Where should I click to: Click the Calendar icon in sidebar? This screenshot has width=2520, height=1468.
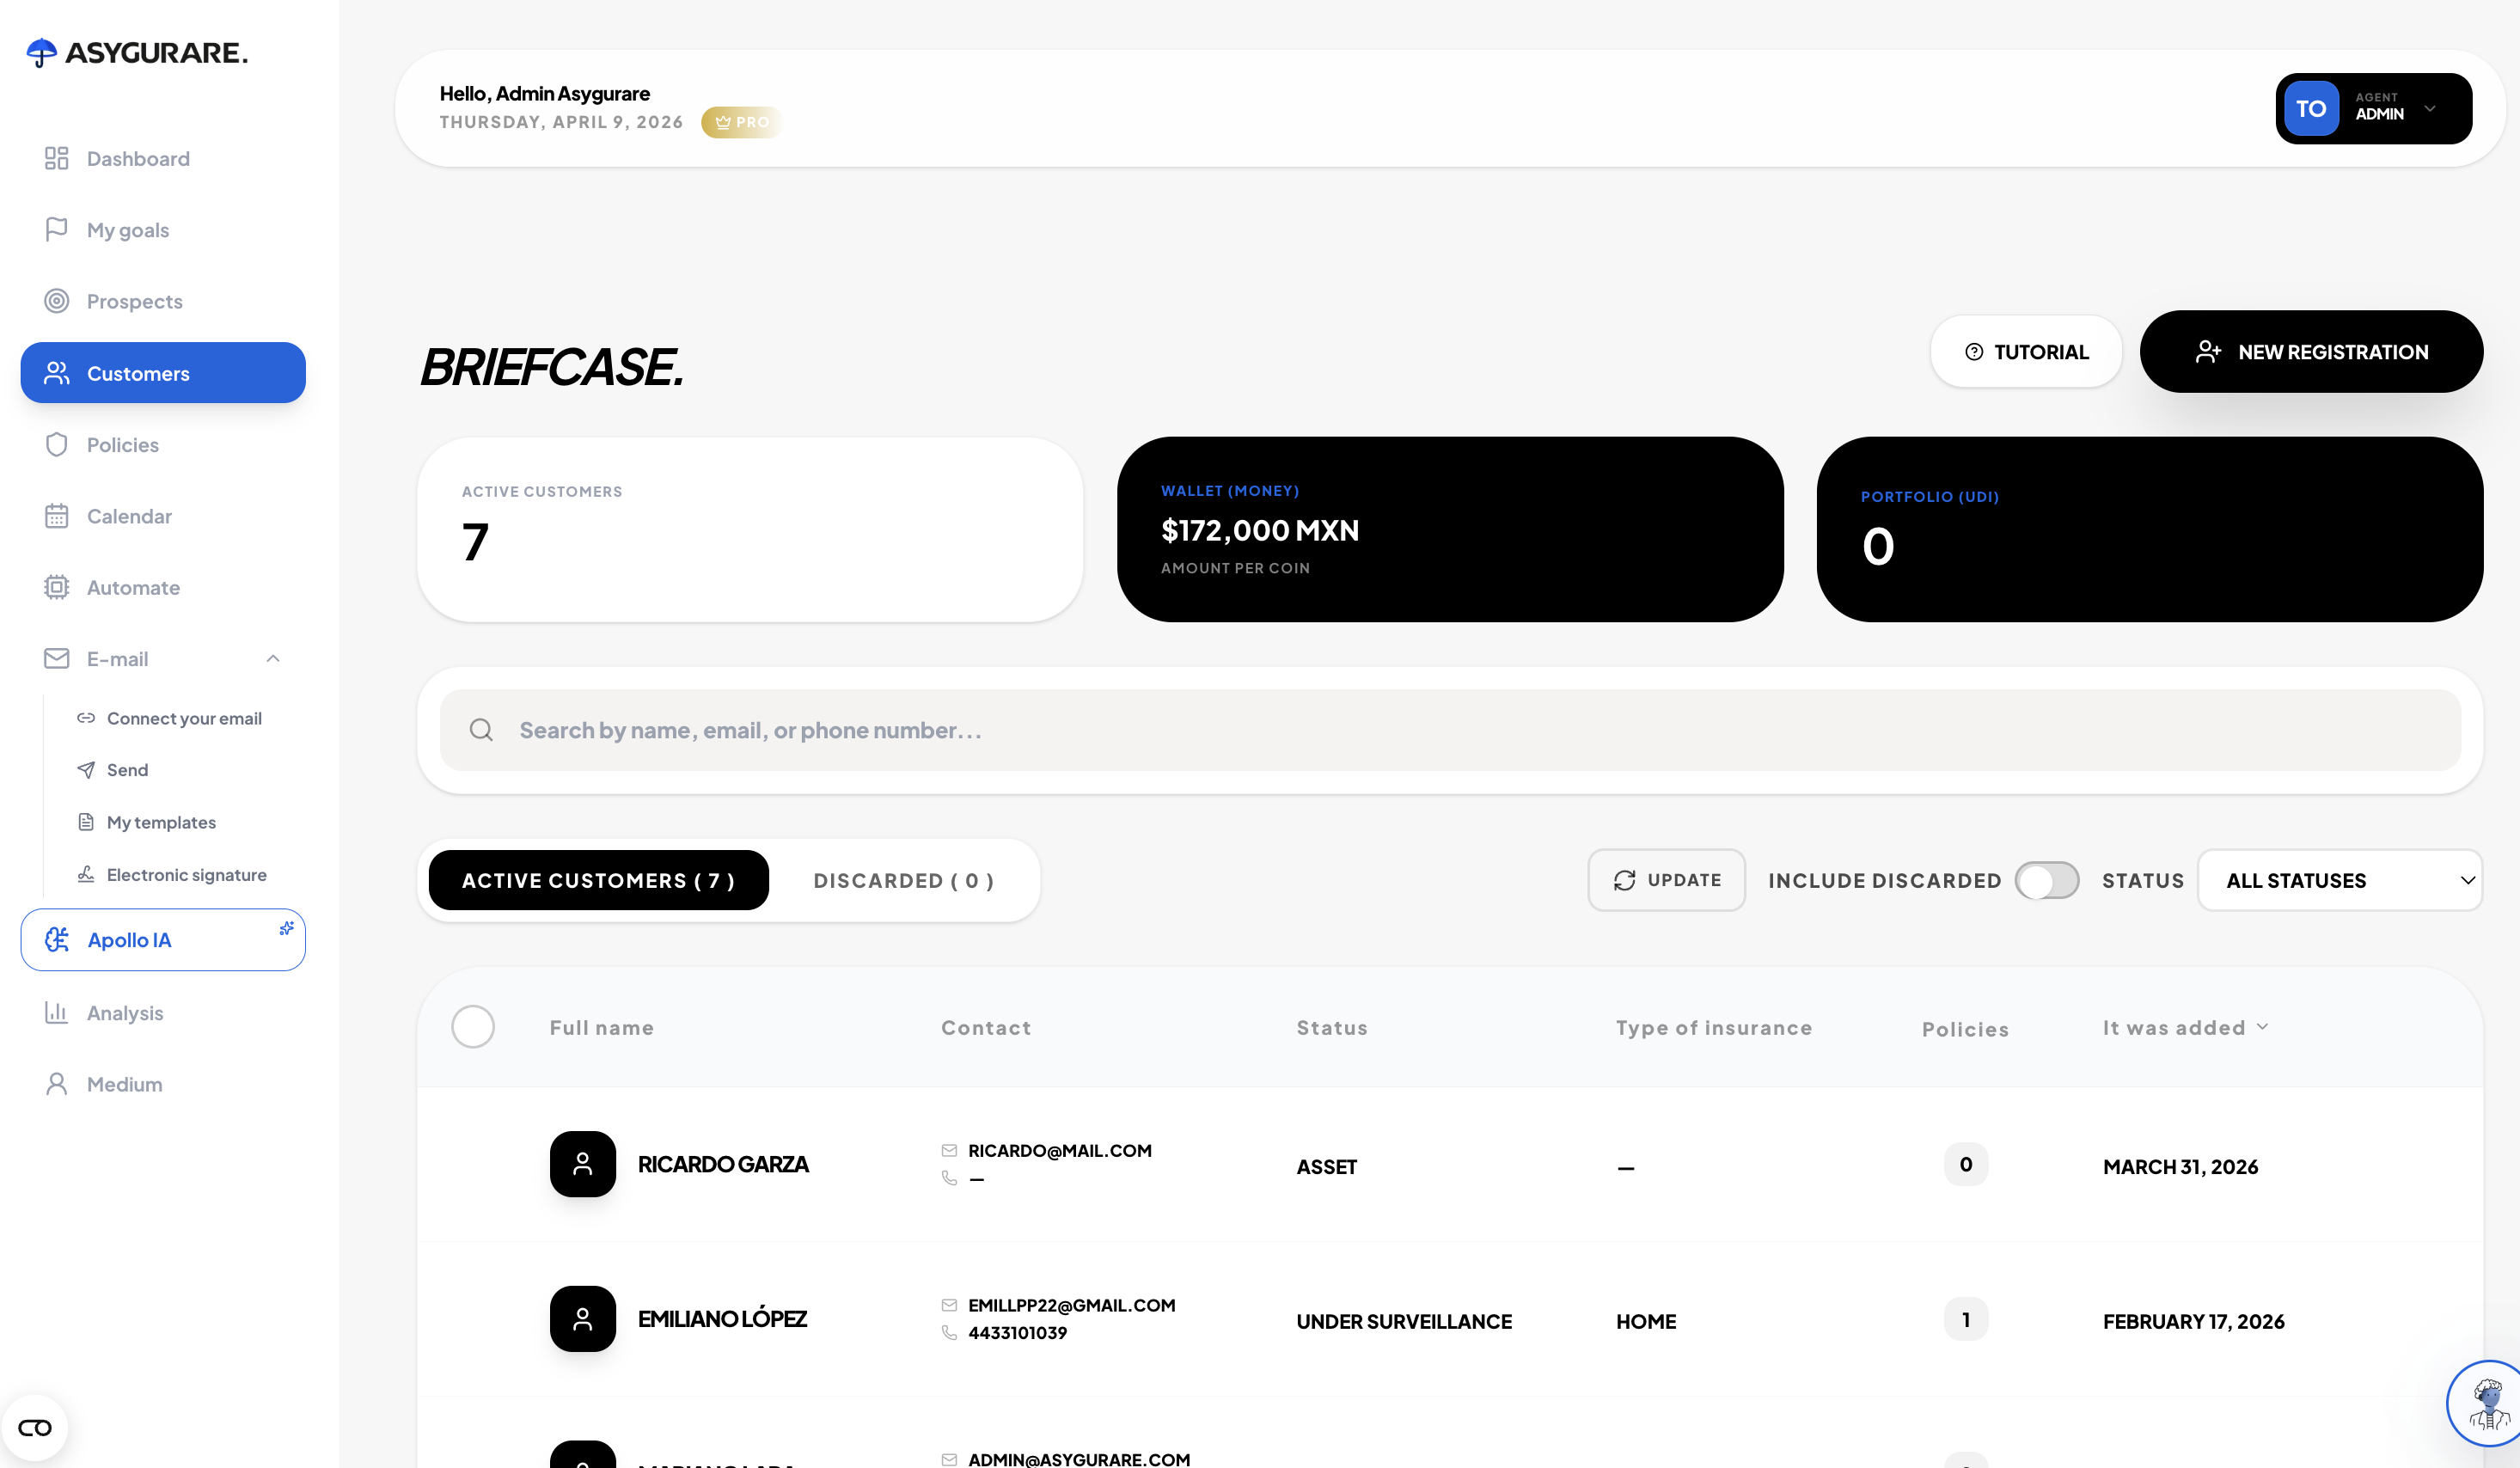(x=56, y=516)
